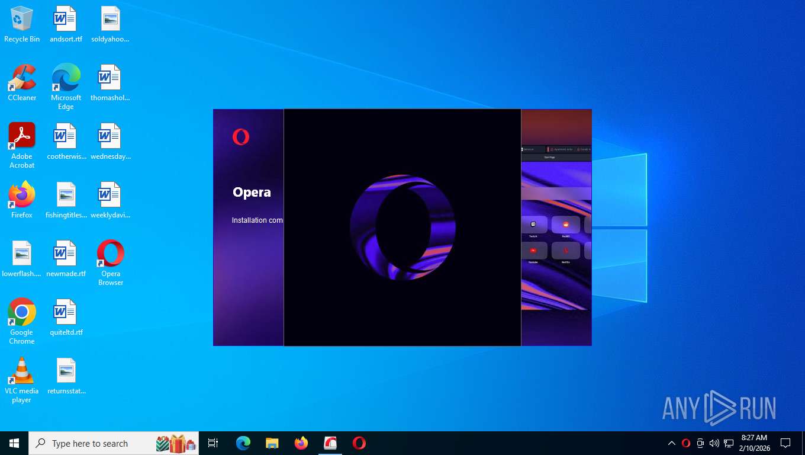The width and height of the screenshot is (805, 455).
Task: Open quiteltd.rtf document icon
Action: click(66, 318)
